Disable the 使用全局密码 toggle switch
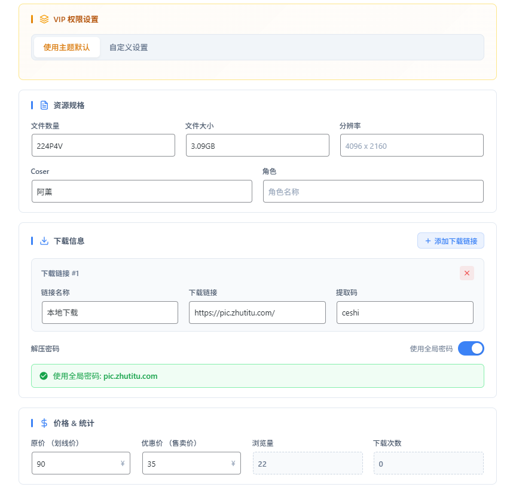Image resolution: width=510 pixels, height=487 pixels. click(x=471, y=348)
